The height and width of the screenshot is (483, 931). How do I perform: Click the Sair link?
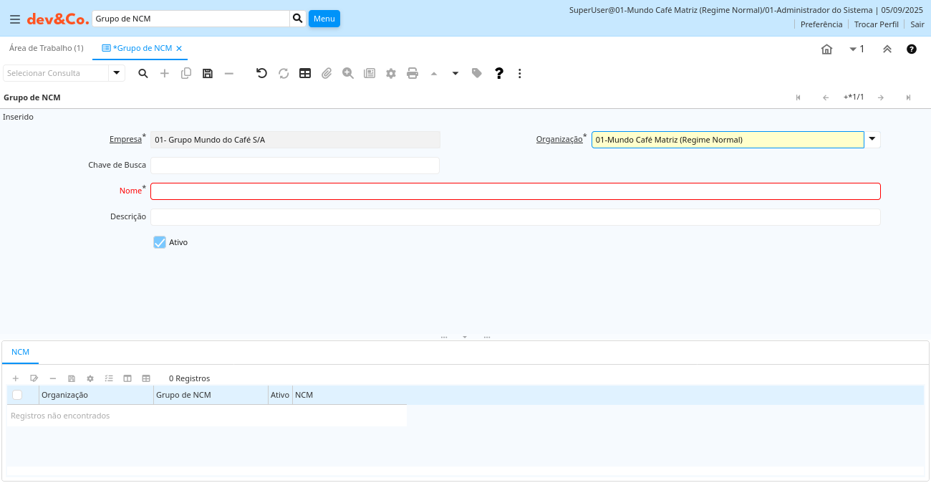[x=917, y=24]
